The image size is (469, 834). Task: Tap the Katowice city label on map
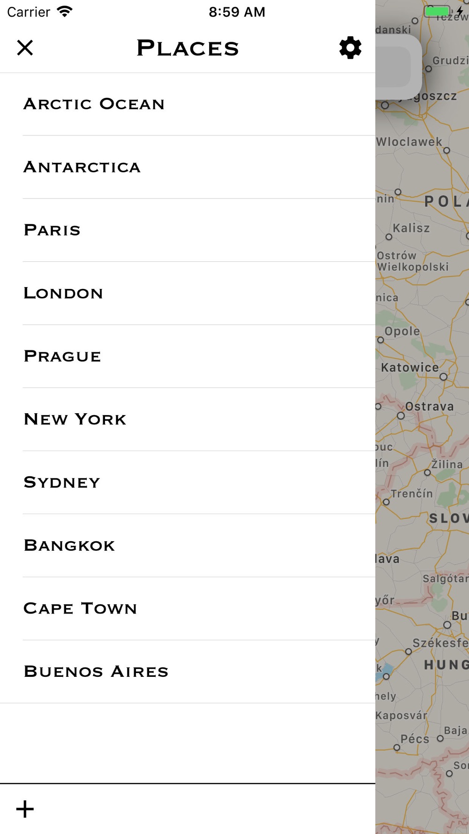pyautogui.click(x=410, y=367)
